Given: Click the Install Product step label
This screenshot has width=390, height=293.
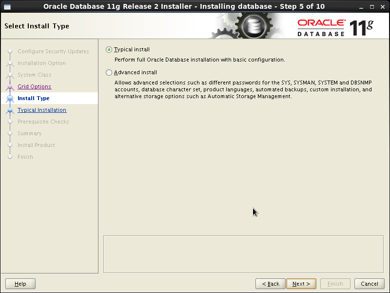Looking at the screenshot, I should [x=36, y=145].
